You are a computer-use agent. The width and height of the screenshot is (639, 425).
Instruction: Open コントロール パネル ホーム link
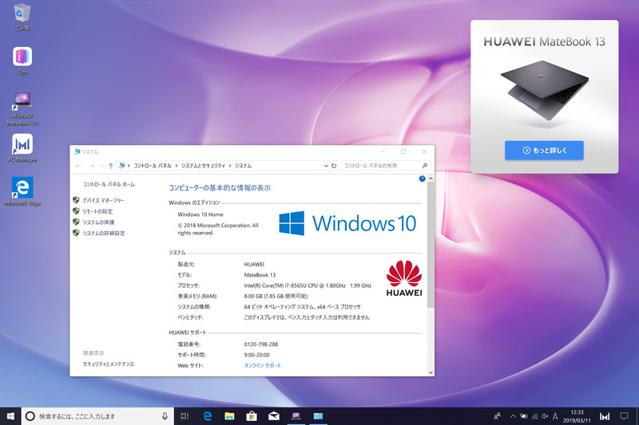(109, 184)
